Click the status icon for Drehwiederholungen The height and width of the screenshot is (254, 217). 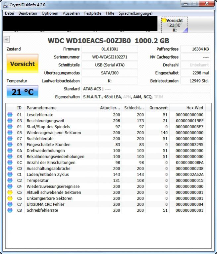[x=10, y=151]
